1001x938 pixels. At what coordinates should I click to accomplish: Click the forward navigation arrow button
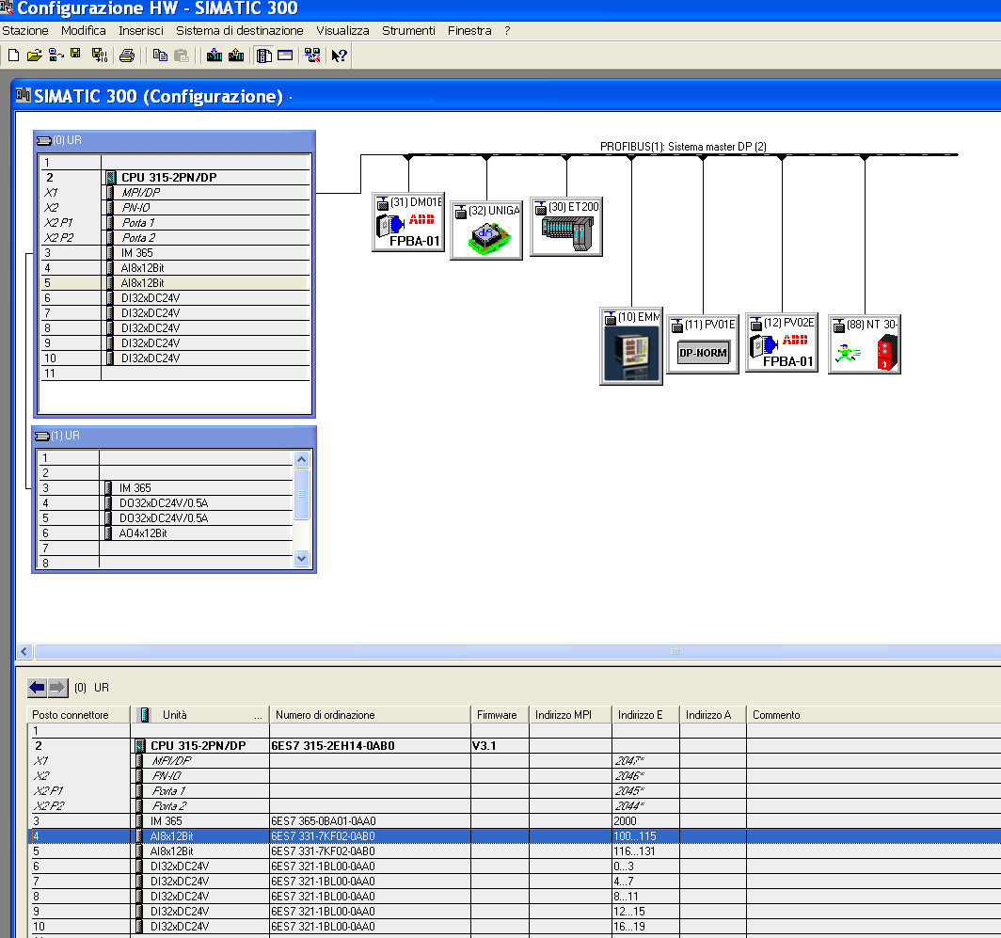click(57, 688)
